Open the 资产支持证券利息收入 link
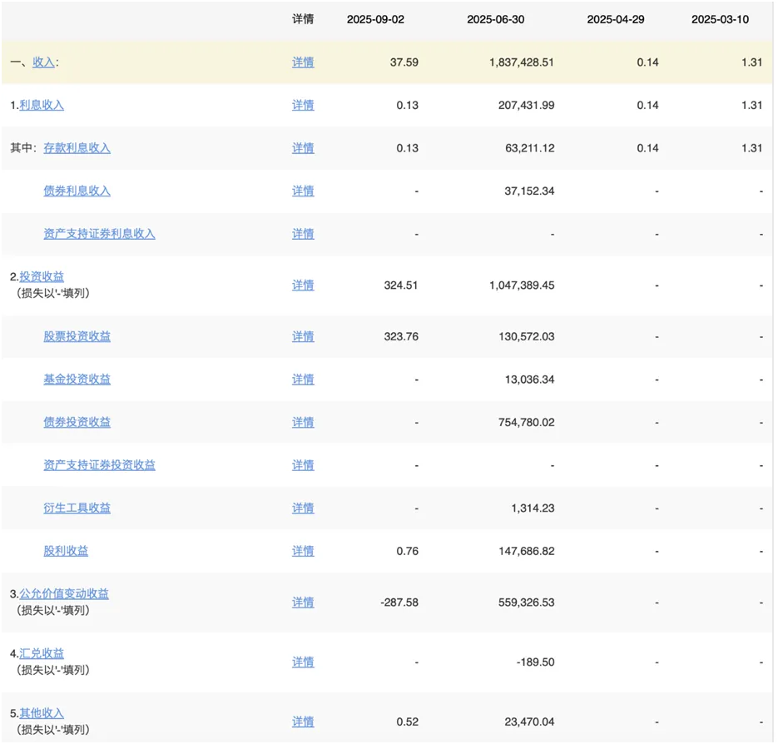This screenshot has height=744, width=778. click(99, 234)
